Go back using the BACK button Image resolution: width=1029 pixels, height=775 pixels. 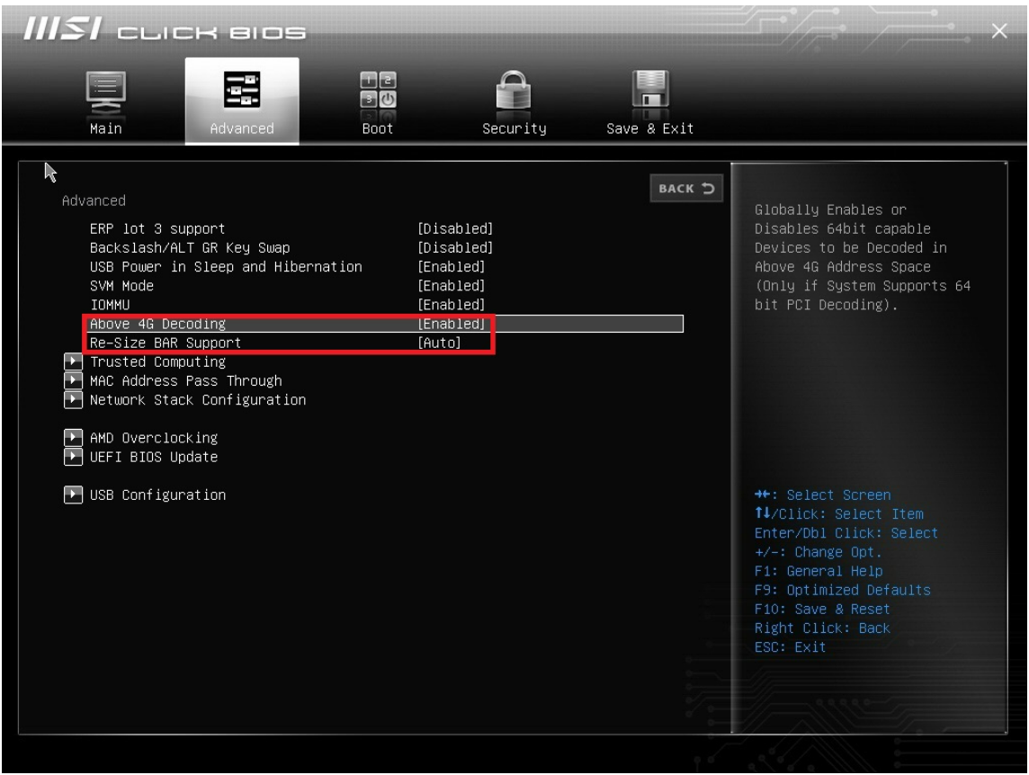pyautogui.click(x=685, y=188)
